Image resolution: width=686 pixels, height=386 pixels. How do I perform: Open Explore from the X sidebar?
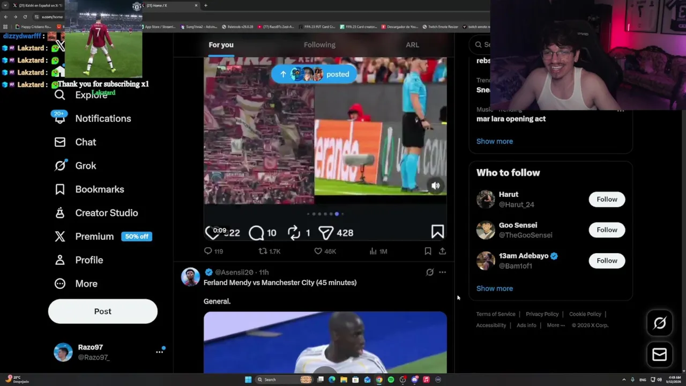(x=81, y=95)
